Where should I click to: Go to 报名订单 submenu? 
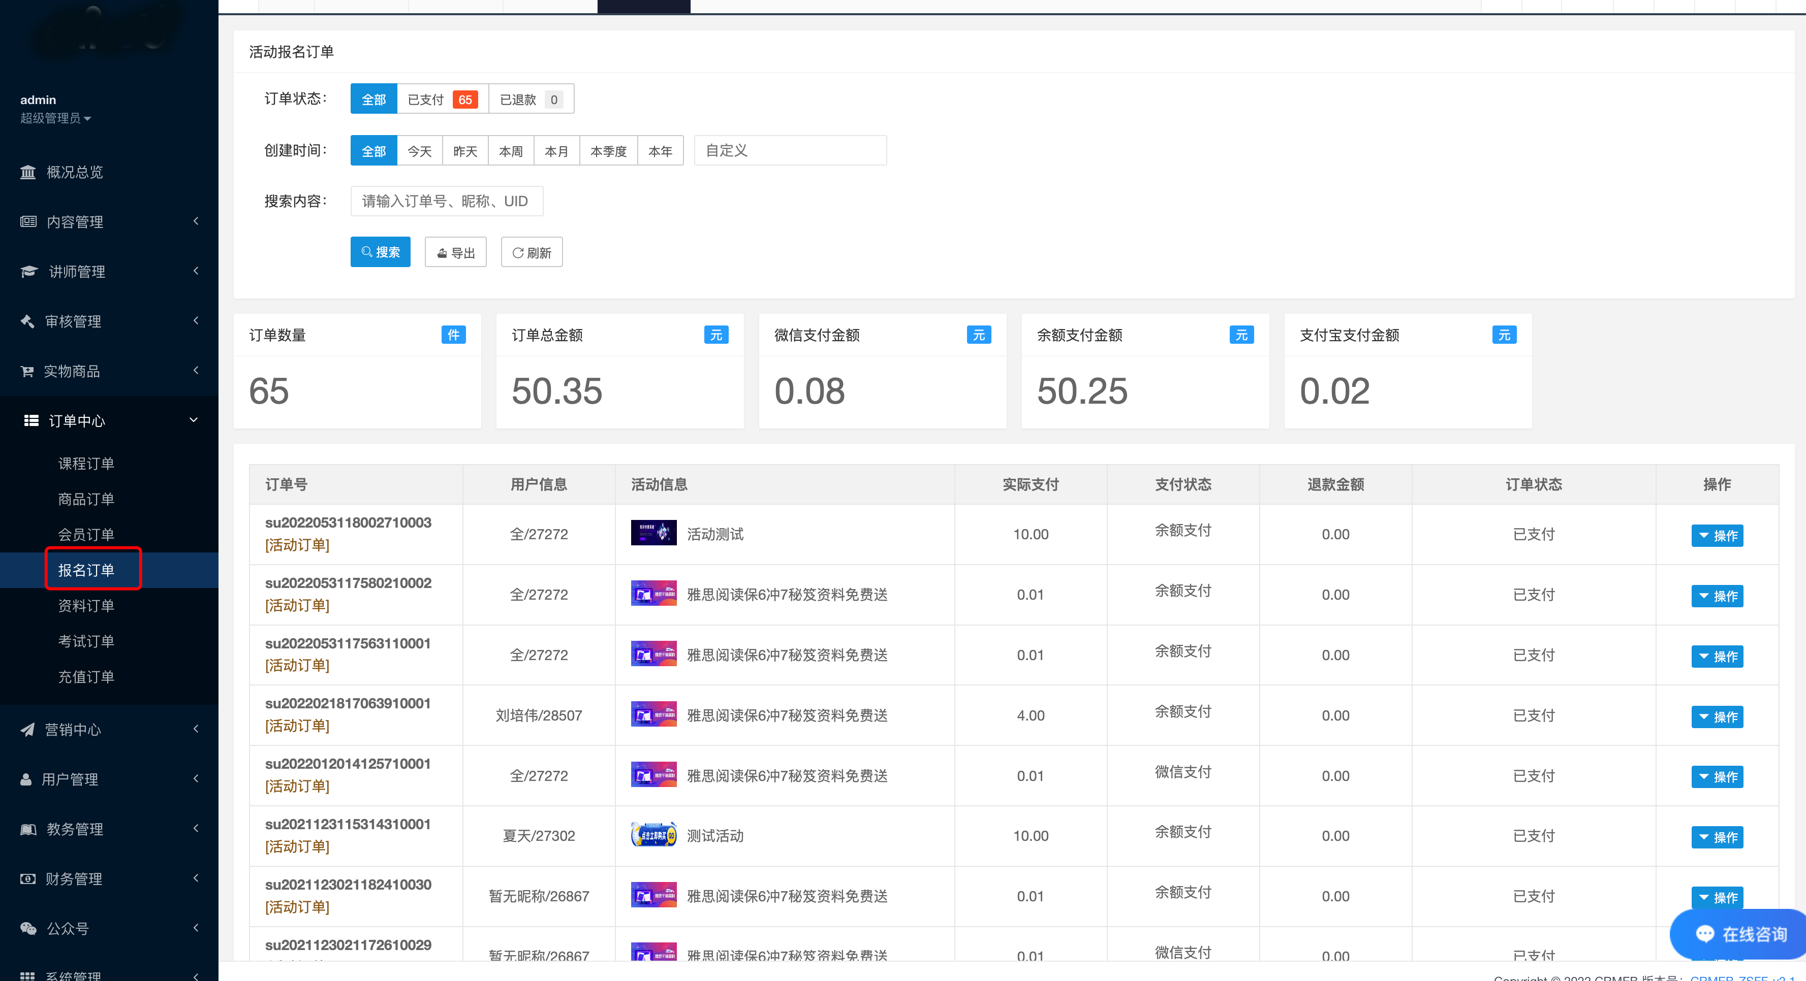(x=85, y=570)
